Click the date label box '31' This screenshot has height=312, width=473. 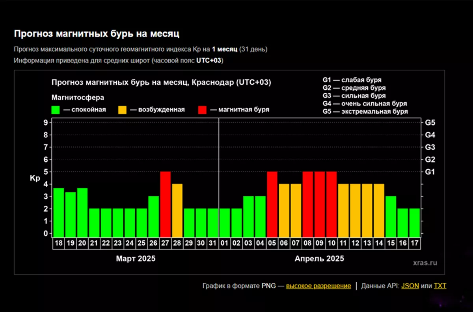[213, 244]
